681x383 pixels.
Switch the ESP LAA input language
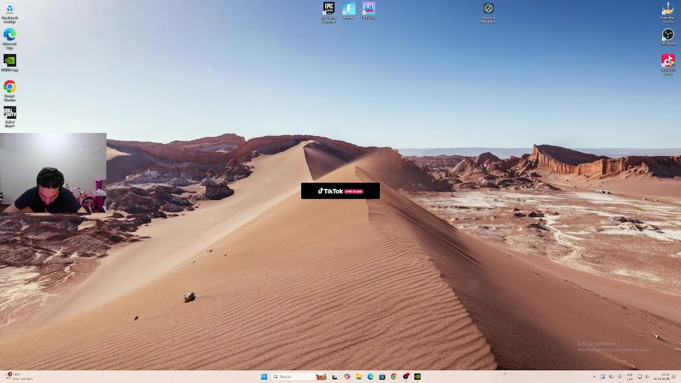coord(630,377)
